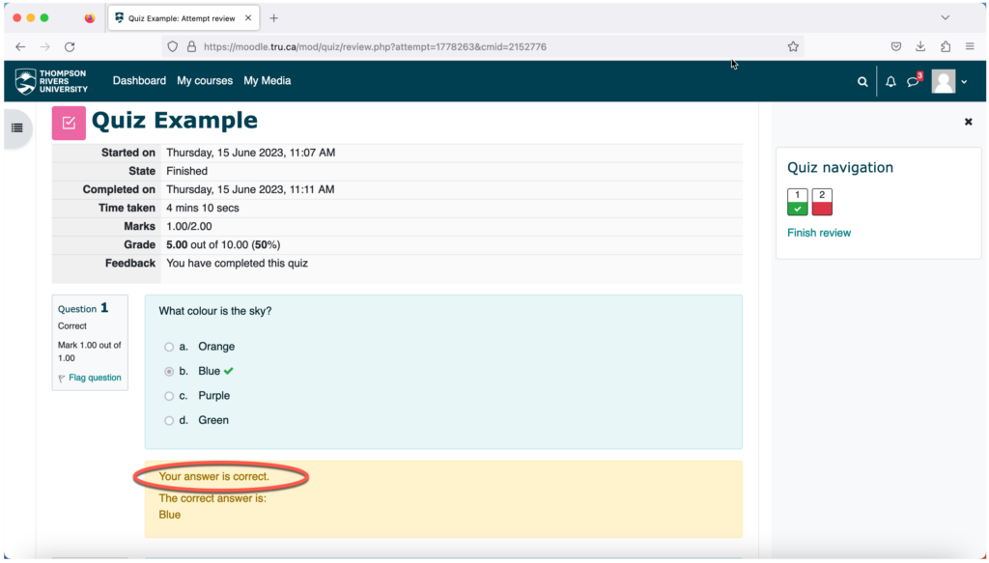Expand the user profile menu arrow

(965, 82)
